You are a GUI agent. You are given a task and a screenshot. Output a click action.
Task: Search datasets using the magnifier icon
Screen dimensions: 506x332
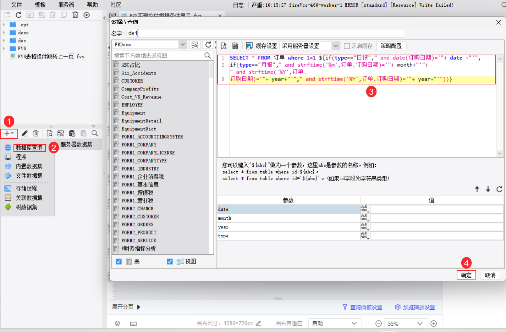tap(95, 133)
